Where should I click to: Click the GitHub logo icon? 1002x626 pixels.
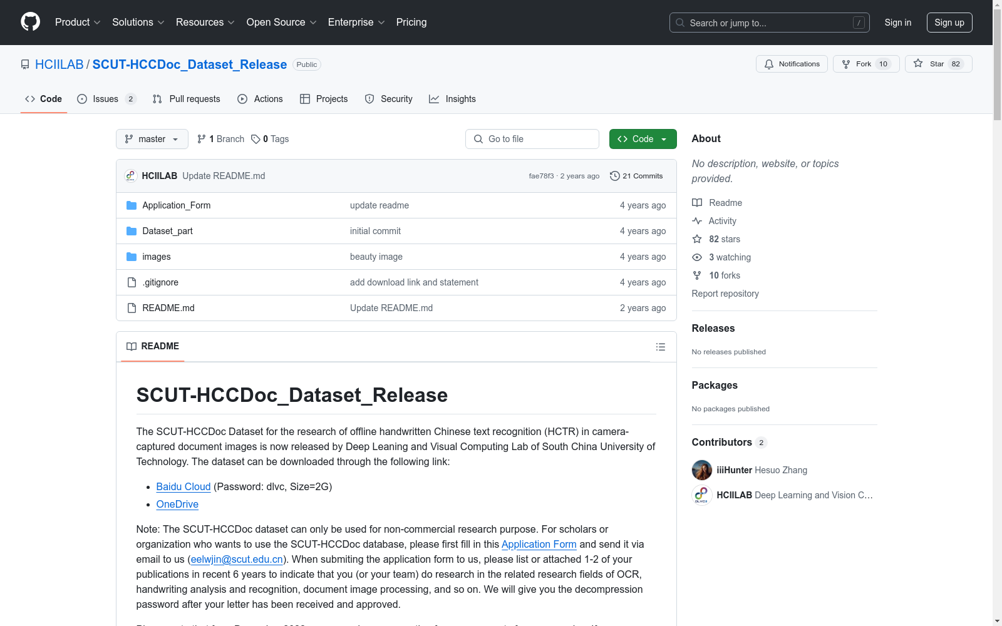(30, 22)
